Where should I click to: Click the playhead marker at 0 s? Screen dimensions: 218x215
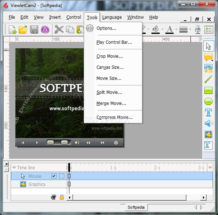point(69,167)
